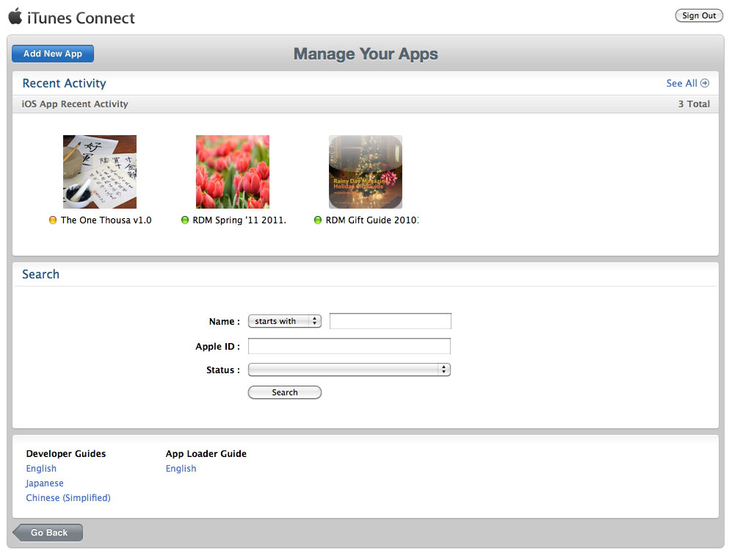
Task: Click the 'Name :' field label
Action: click(225, 322)
